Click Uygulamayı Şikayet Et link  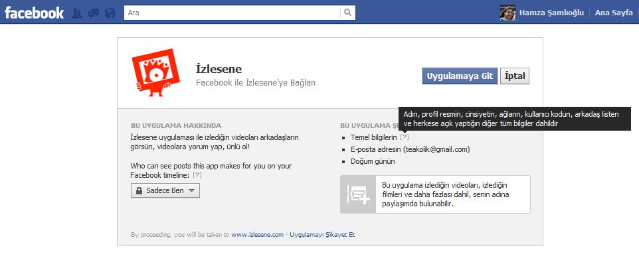(x=322, y=235)
